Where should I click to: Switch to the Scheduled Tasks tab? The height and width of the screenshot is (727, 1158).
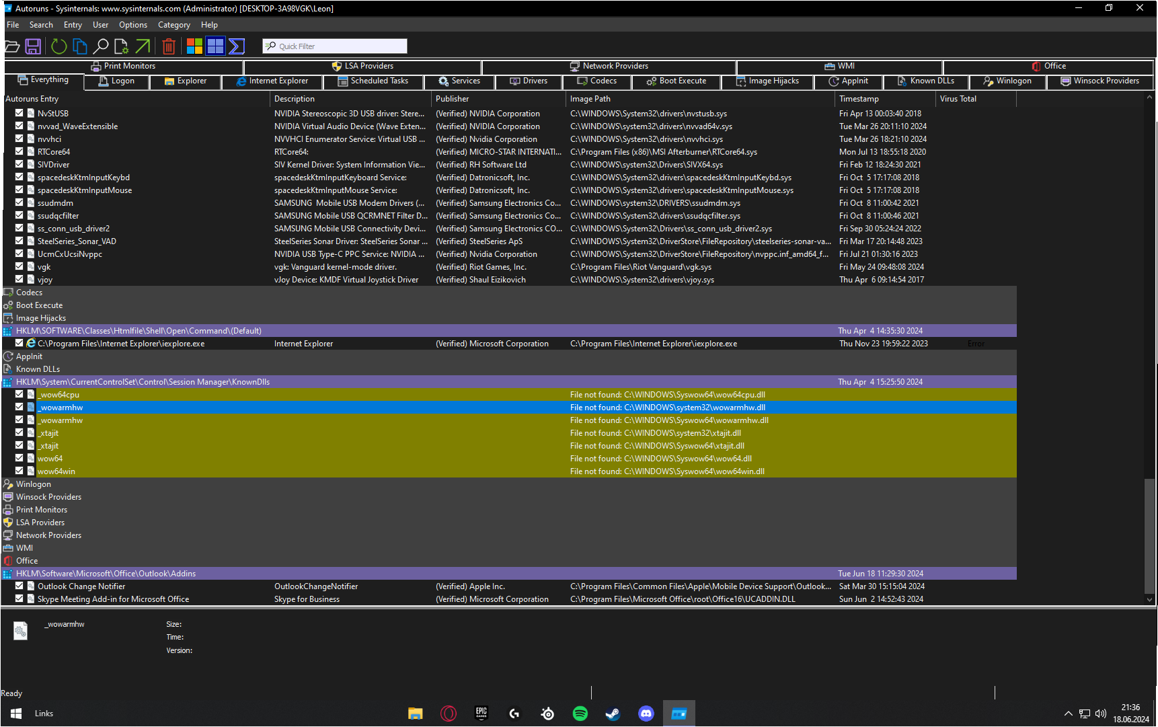(x=373, y=81)
